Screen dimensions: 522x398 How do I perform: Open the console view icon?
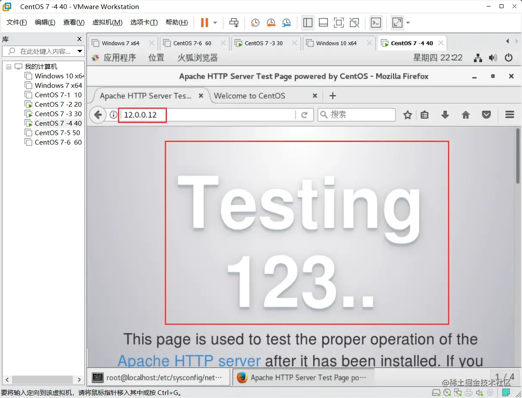[x=376, y=22]
